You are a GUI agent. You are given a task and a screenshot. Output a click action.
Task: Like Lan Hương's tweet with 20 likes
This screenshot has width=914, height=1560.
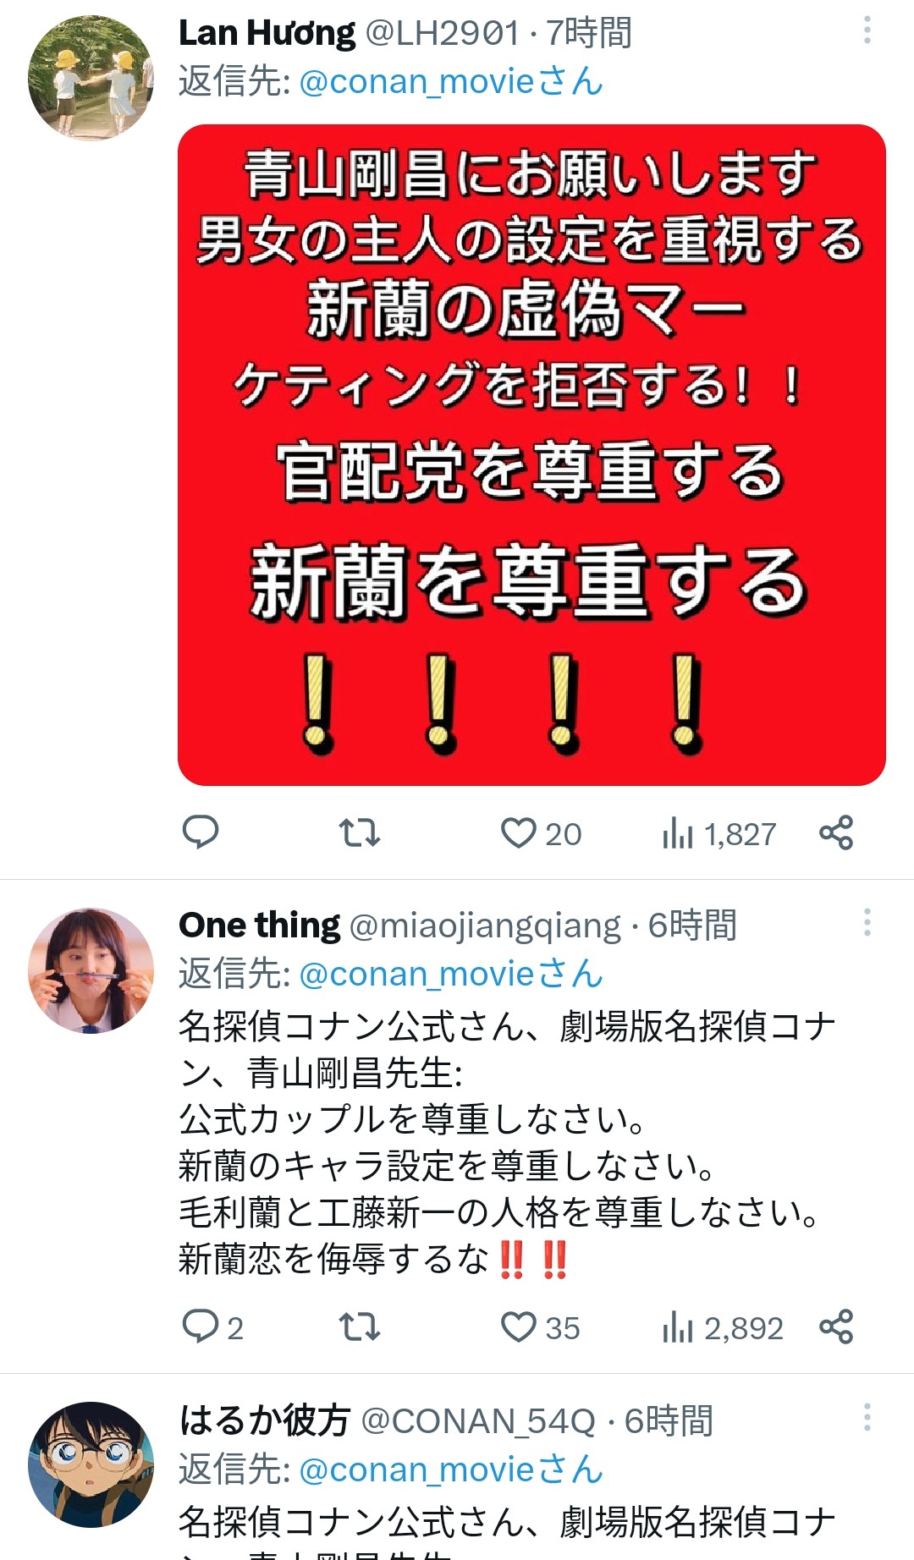[x=541, y=833]
